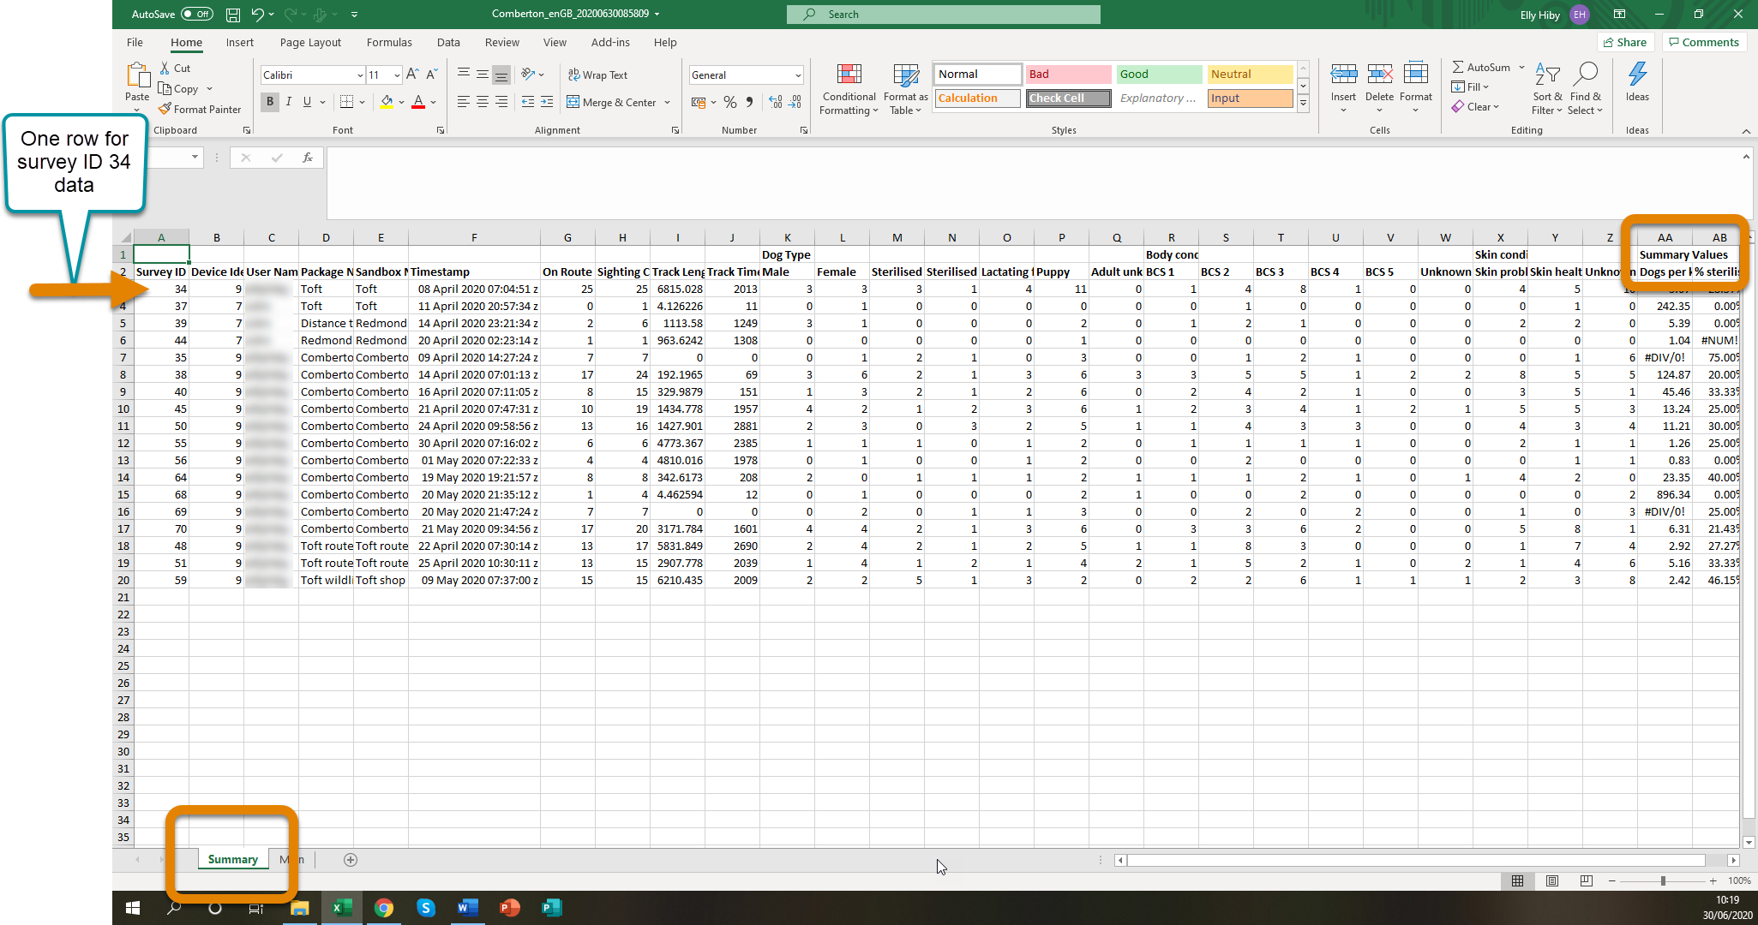
Task: Click the Save icon in title bar
Action: point(232,15)
